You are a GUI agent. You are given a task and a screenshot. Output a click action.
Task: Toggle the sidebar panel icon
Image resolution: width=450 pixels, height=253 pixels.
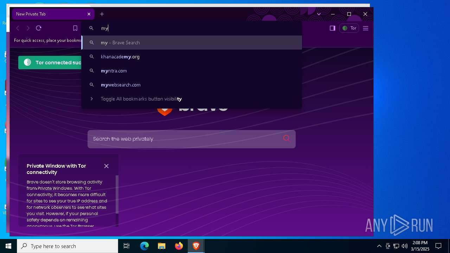point(333,28)
